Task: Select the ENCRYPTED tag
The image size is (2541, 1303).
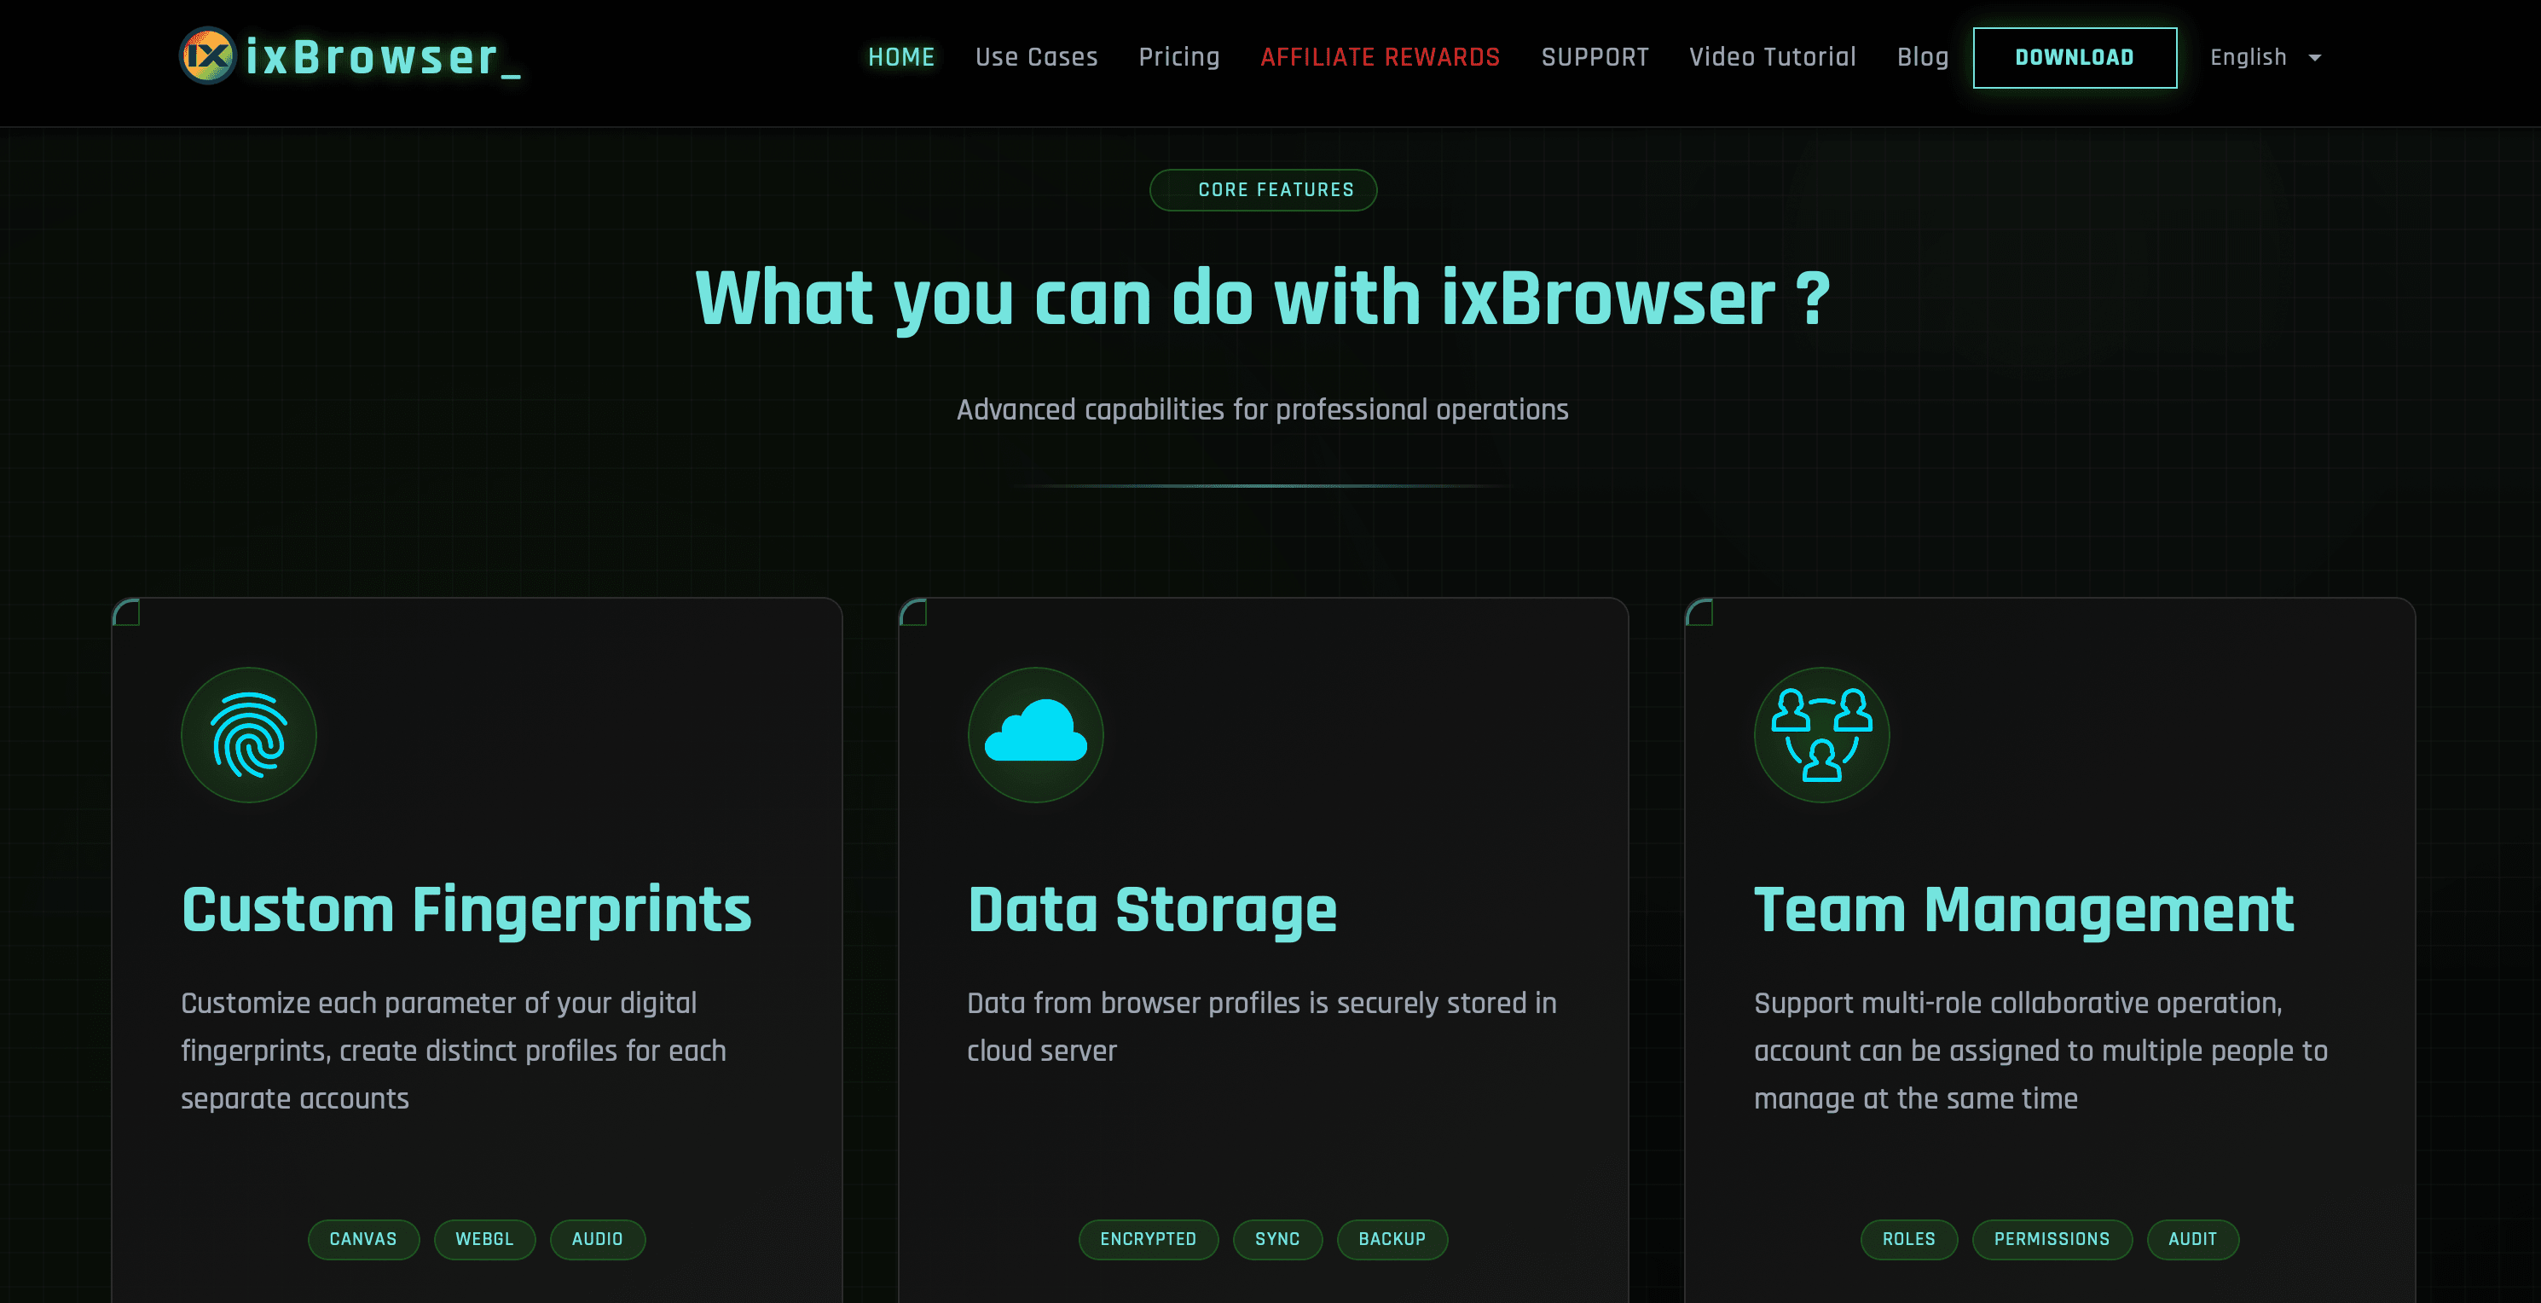Action: click(x=1149, y=1239)
